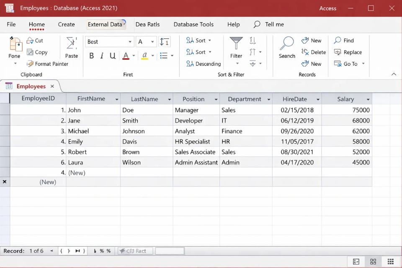Close the Employees table tab
Viewport: 402px width, 268px height.
tap(52, 86)
